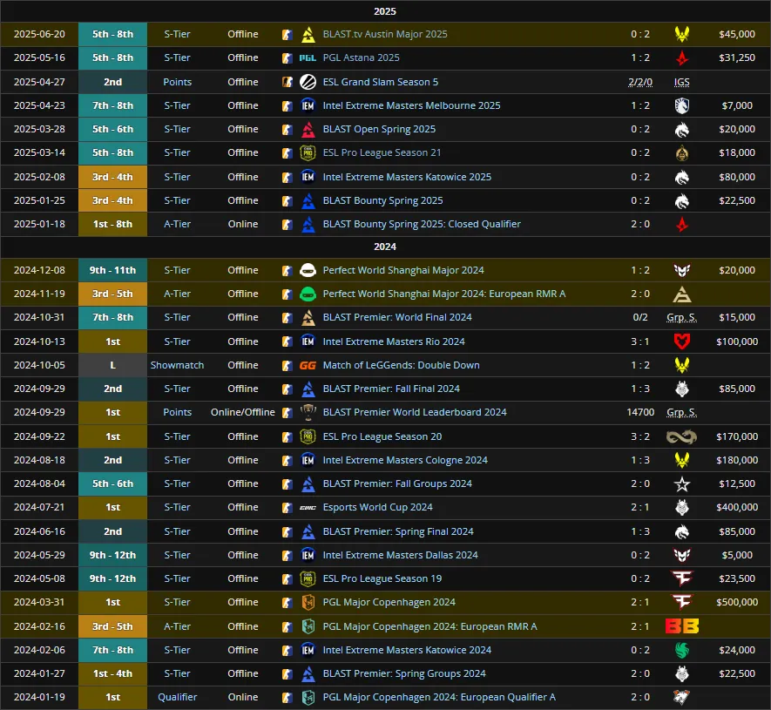Open Intel Extreme Masters Melbourne 2025 link

pos(411,105)
